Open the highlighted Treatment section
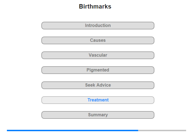The width and height of the screenshot is (193, 132). tap(98, 100)
